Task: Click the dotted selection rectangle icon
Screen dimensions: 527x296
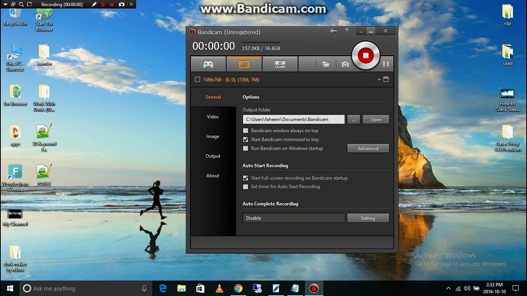Action: click(x=197, y=80)
